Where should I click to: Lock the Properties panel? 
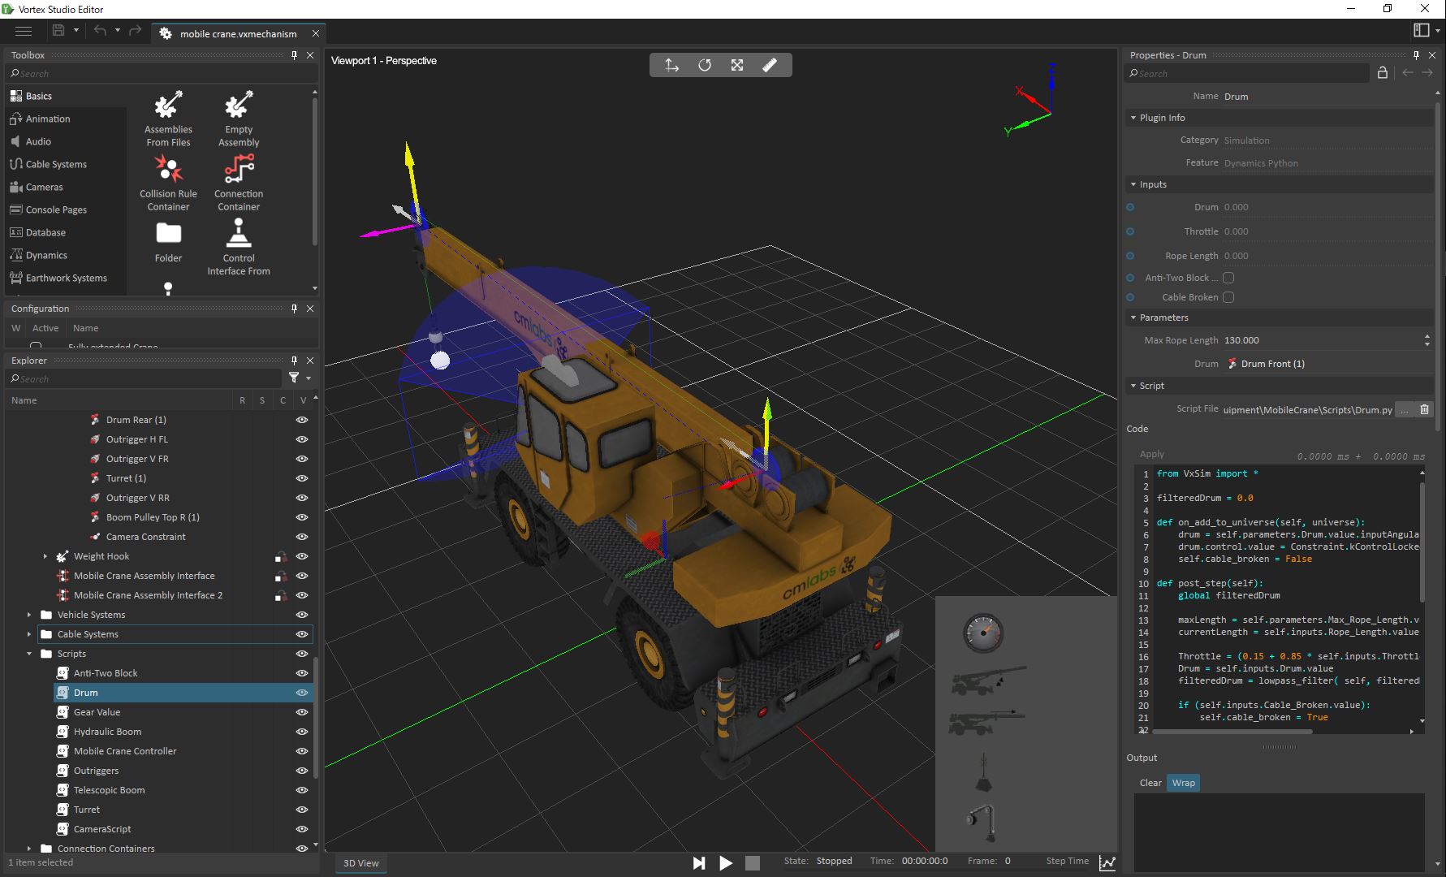(x=1383, y=73)
